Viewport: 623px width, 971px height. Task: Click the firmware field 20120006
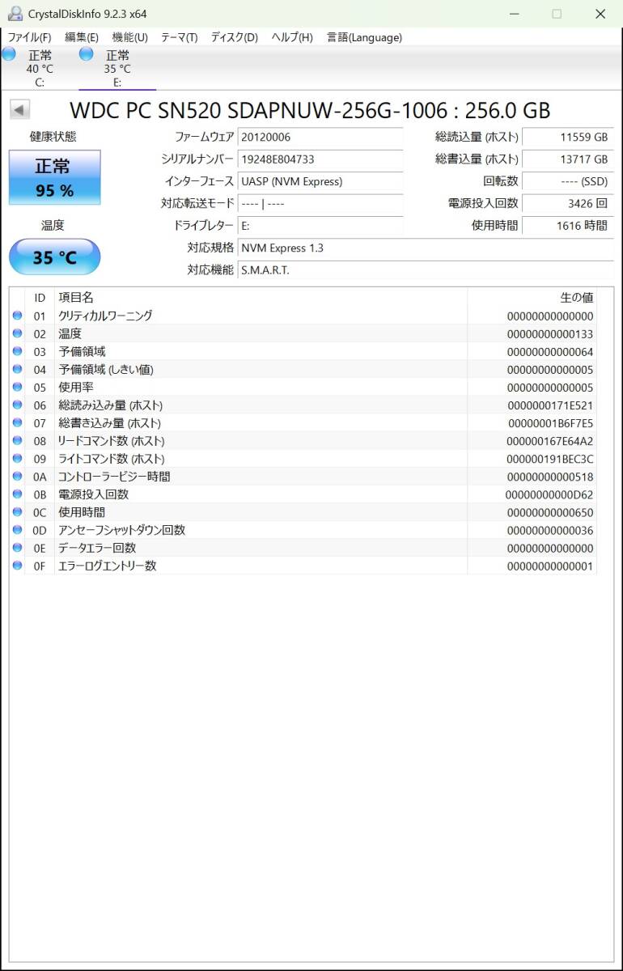[320, 137]
